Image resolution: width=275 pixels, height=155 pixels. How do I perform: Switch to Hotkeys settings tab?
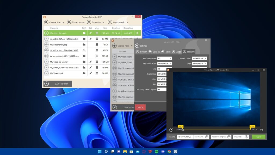point(189,52)
